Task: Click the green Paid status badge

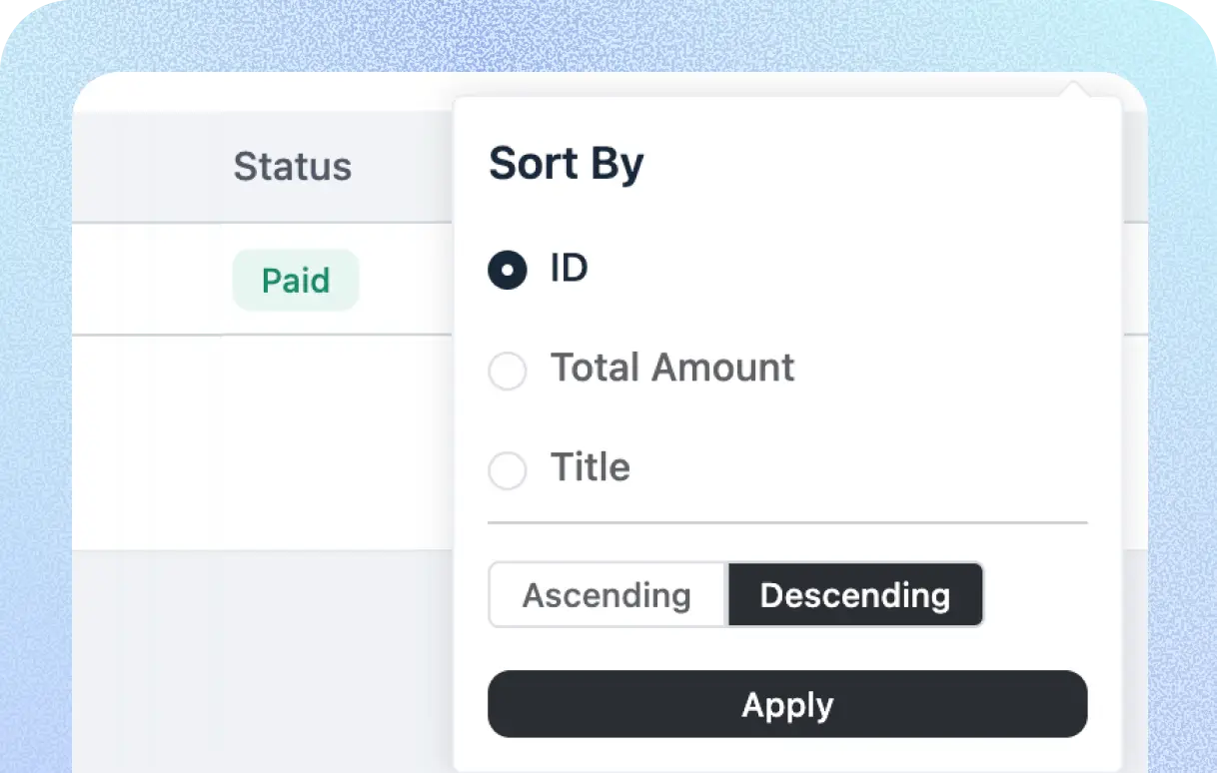Action: pyautogui.click(x=296, y=281)
